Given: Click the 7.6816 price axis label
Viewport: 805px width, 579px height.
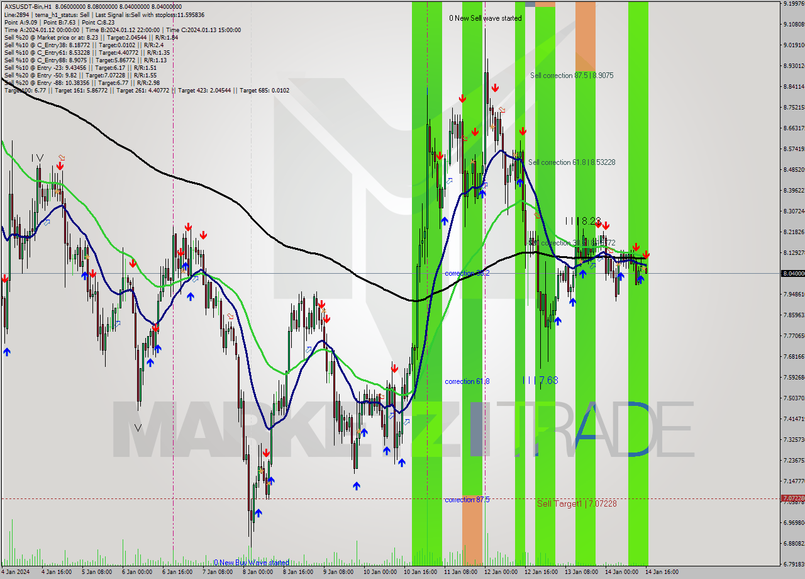Looking at the screenshot, I should coord(794,356).
